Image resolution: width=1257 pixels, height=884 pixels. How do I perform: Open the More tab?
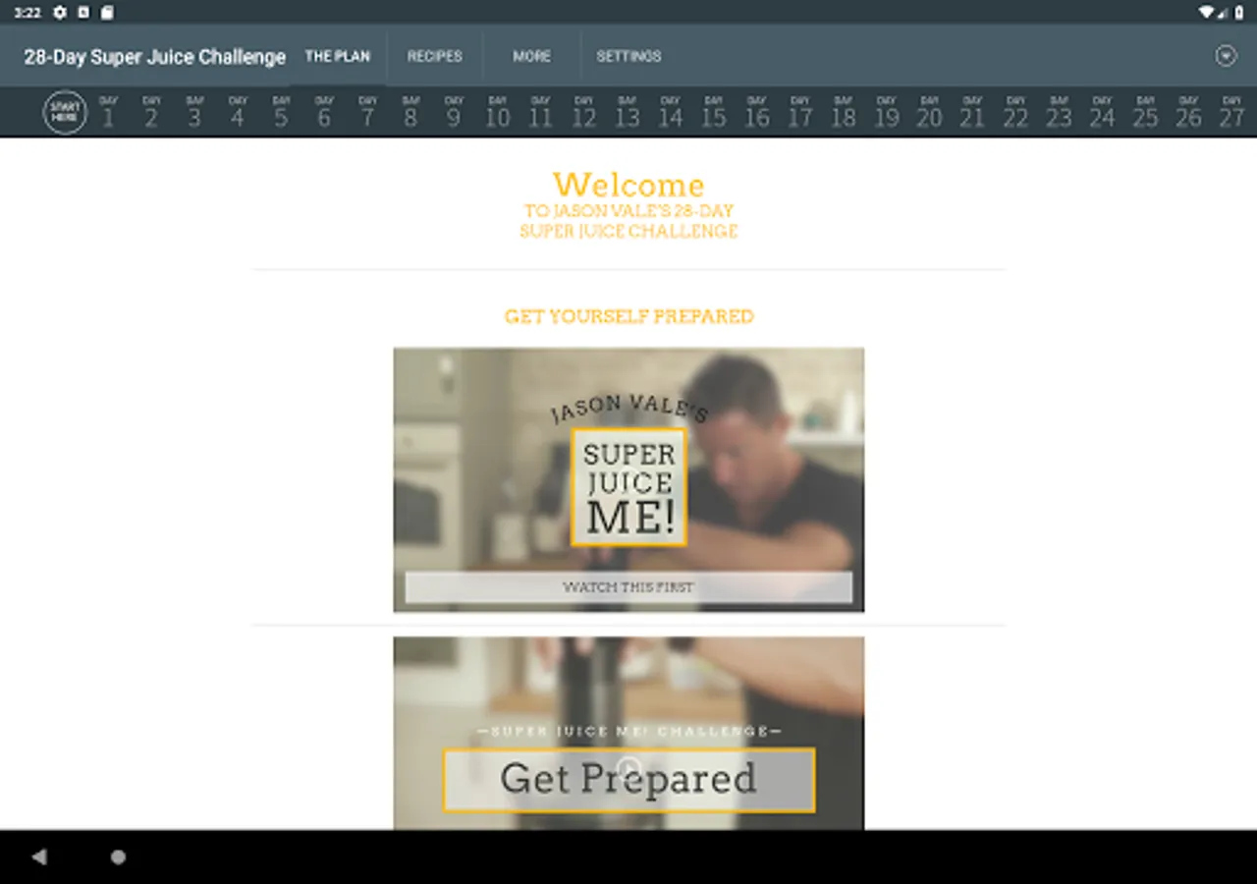(x=531, y=56)
